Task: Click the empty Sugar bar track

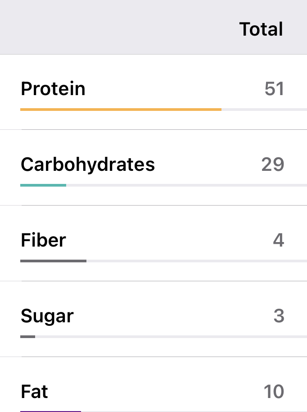Action: pos(171,336)
